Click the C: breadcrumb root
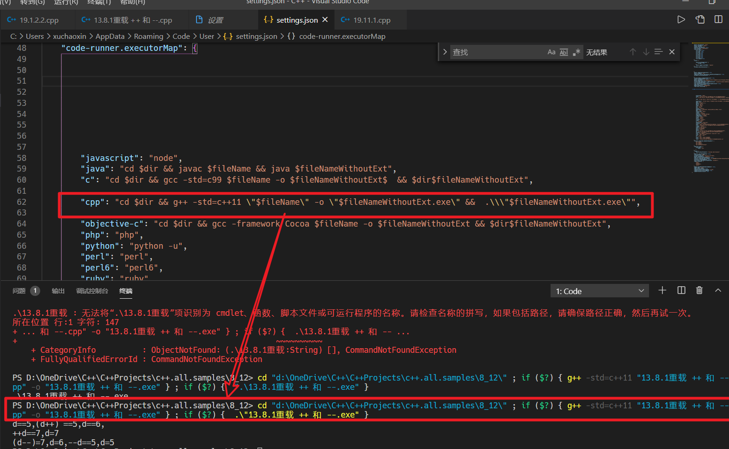The height and width of the screenshot is (449, 729). [13, 36]
